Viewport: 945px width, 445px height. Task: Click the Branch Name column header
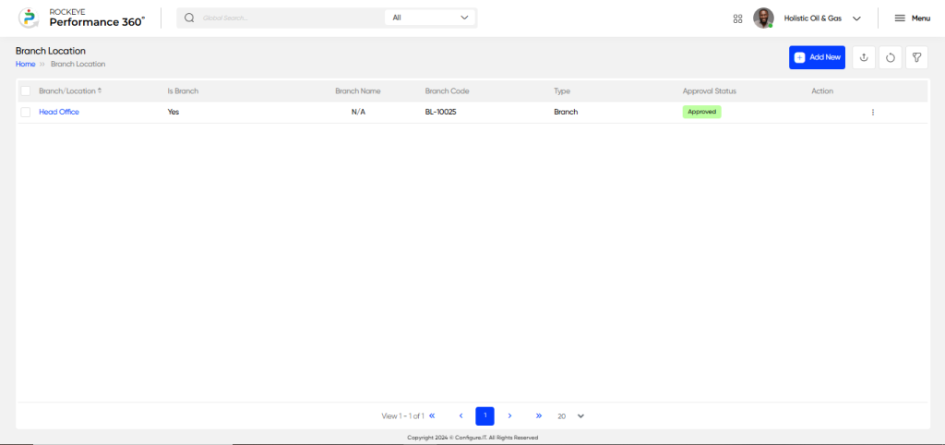pos(358,91)
